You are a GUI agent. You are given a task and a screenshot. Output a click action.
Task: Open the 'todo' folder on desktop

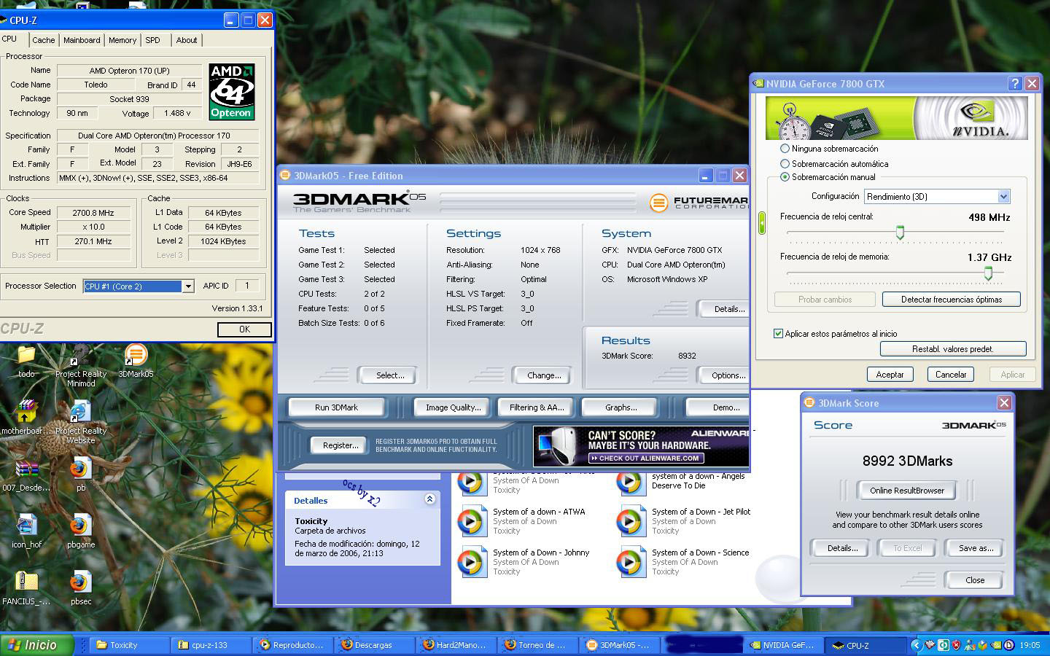pyautogui.click(x=26, y=356)
